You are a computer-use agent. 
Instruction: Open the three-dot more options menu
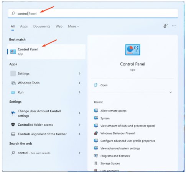click(x=174, y=26)
